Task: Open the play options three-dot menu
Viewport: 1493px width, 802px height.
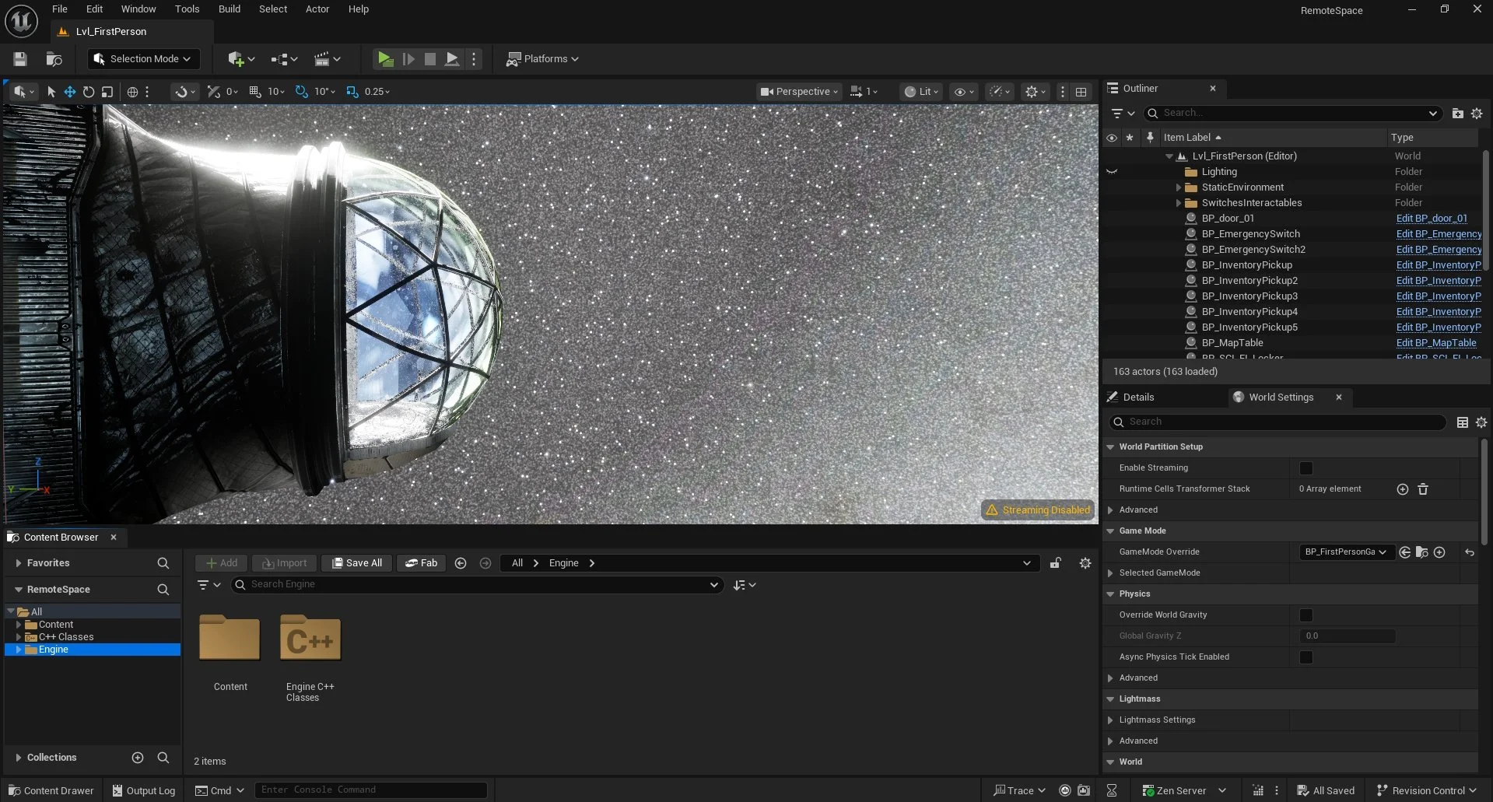Action: point(474,59)
